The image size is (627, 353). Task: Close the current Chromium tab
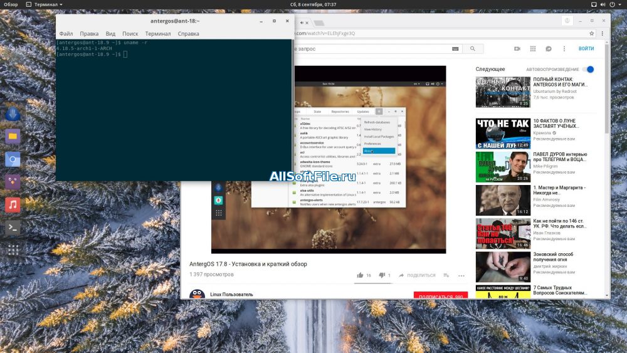pos(307,23)
